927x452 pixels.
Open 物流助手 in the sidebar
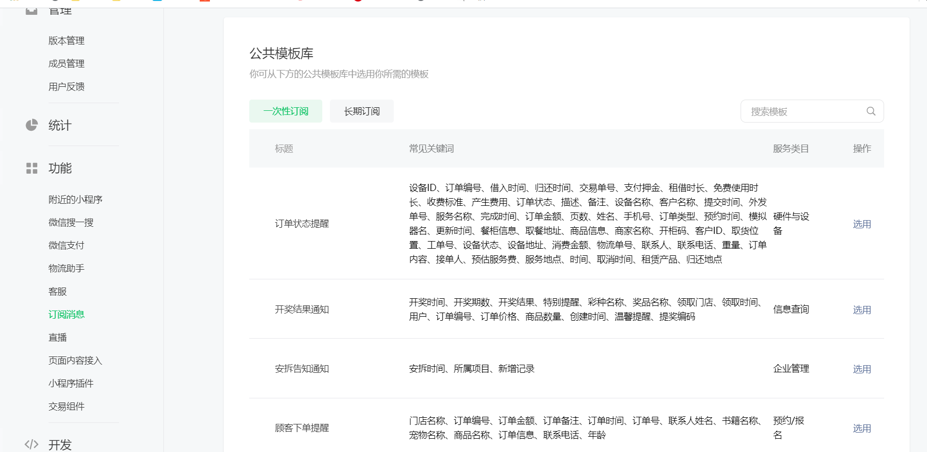(66, 268)
